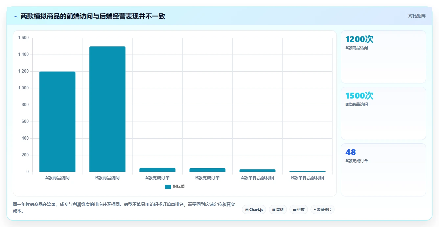The image size is (439, 227).
Task: Click the 1200次 data card value
Action: (x=359, y=39)
